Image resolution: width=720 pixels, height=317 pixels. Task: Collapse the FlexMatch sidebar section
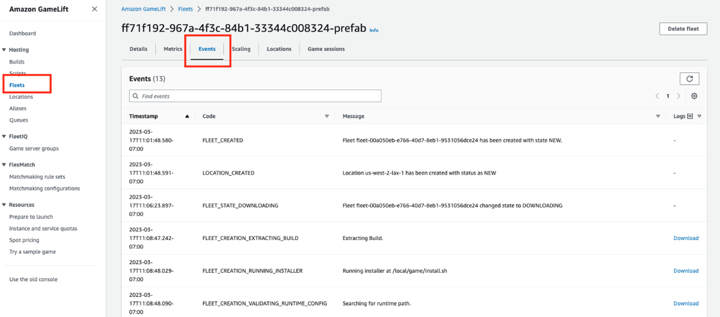(x=5, y=165)
